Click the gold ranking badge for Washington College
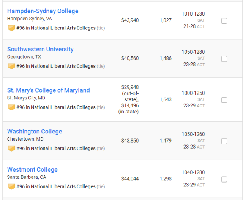The height and width of the screenshot is (200, 243). point(11,148)
